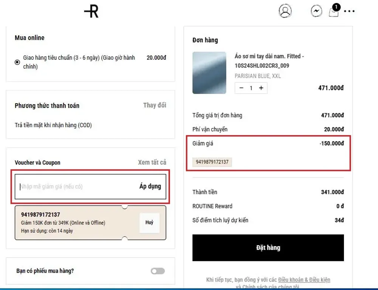Click the 'Giảm 150K đơn từ 349K' voucher description
Screen dimensions: 378x290
63,223
